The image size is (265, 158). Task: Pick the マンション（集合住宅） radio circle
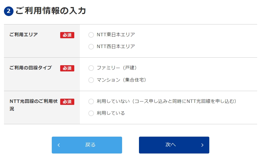point(91,80)
